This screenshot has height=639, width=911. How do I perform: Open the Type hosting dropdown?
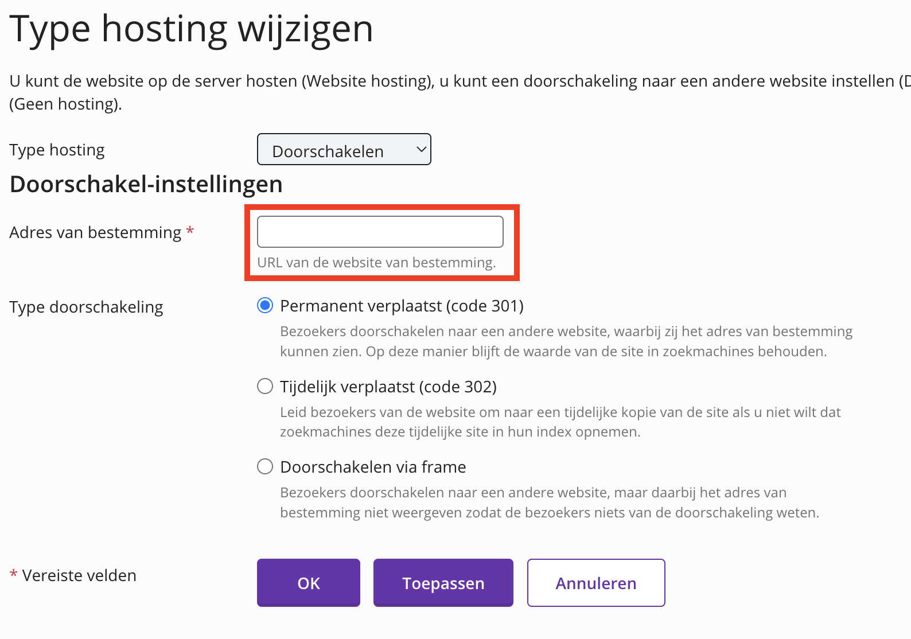point(343,150)
